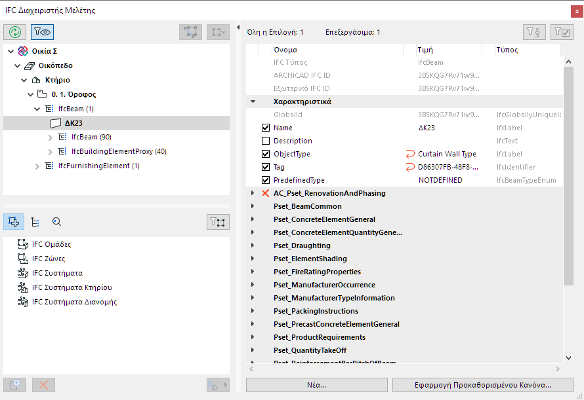Uncheck the Name property checkbox
The image size is (584, 400).
point(266,128)
